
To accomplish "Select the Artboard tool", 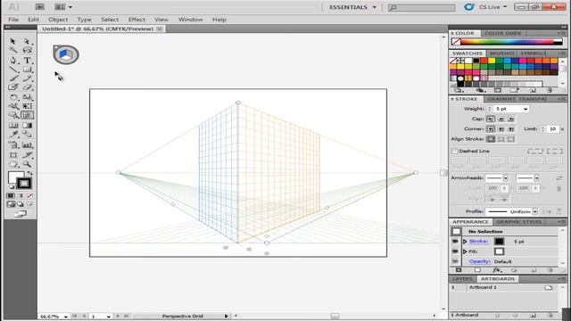I will 13,155.
